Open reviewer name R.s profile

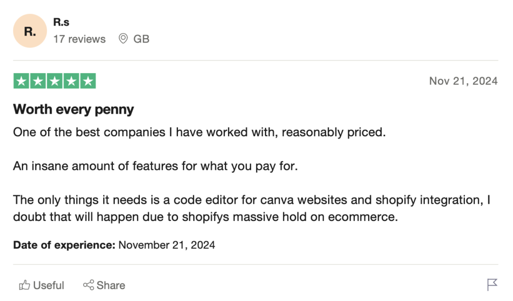(x=61, y=23)
